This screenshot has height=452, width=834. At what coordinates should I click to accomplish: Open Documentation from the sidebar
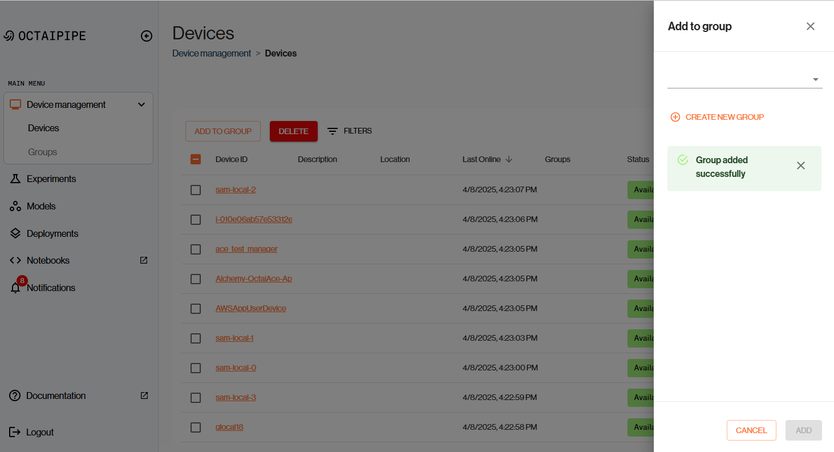pyautogui.click(x=56, y=396)
